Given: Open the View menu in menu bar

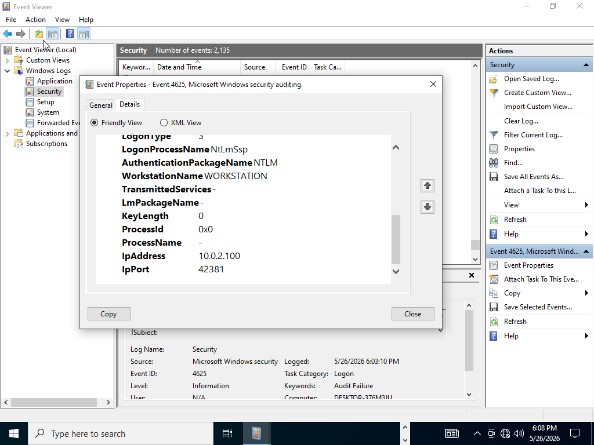Looking at the screenshot, I should coord(62,20).
